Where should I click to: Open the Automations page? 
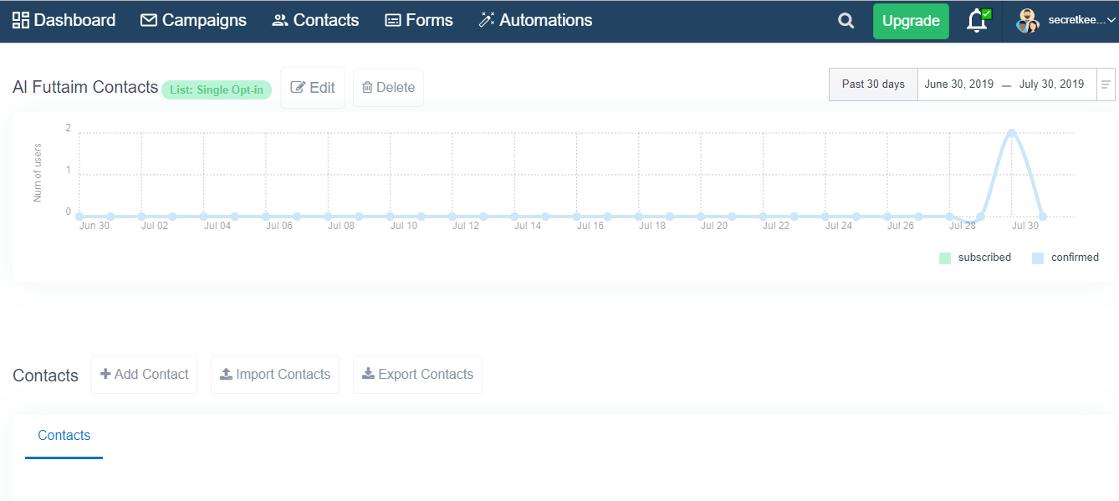[535, 20]
